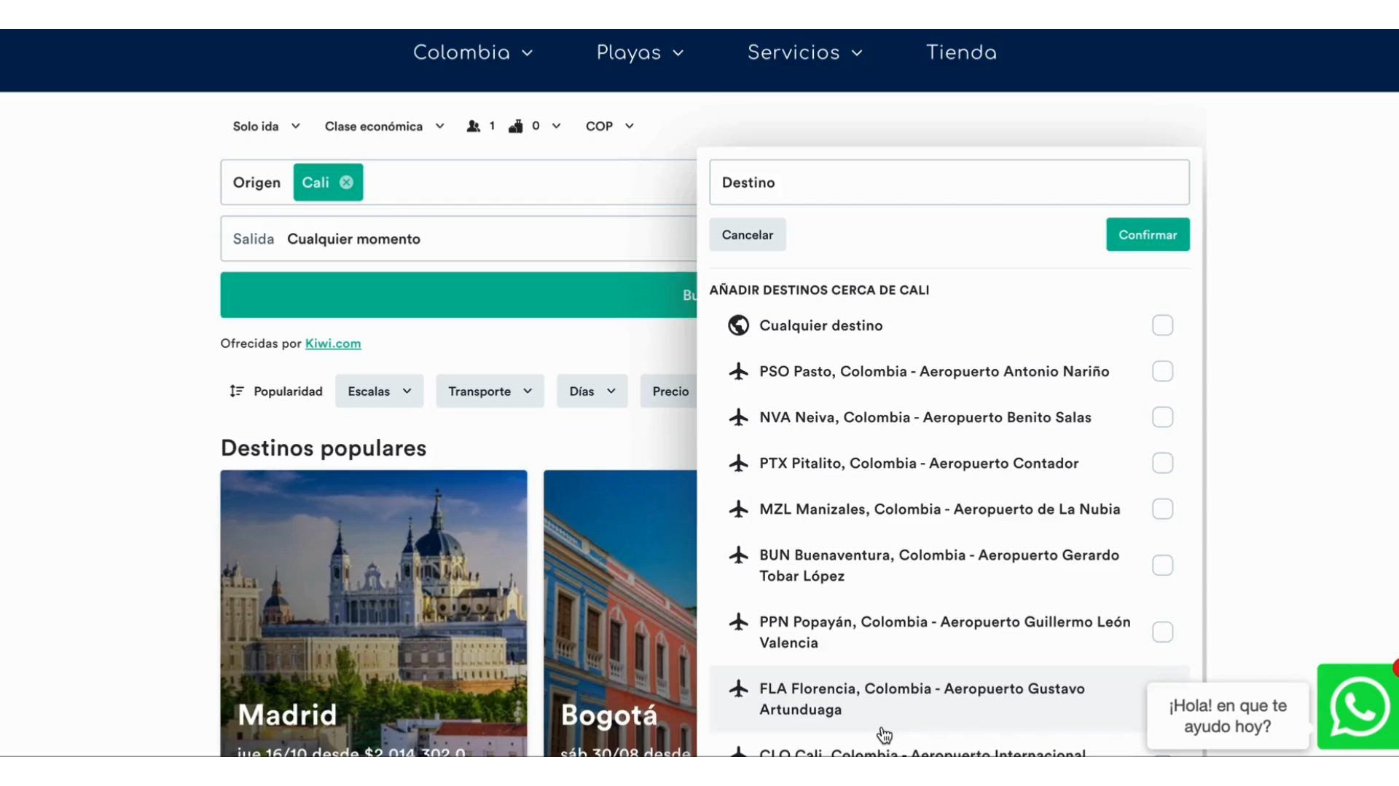Image resolution: width=1399 pixels, height=786 pixels.
Task: Click the Salida date field
Action: click(458, 239)
